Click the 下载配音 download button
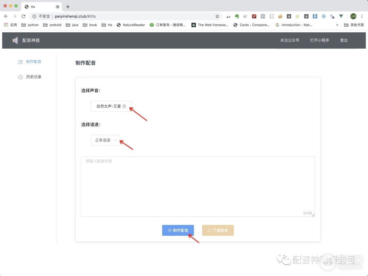The width and height of the screenshot is (368, 276). coord(218,230)
